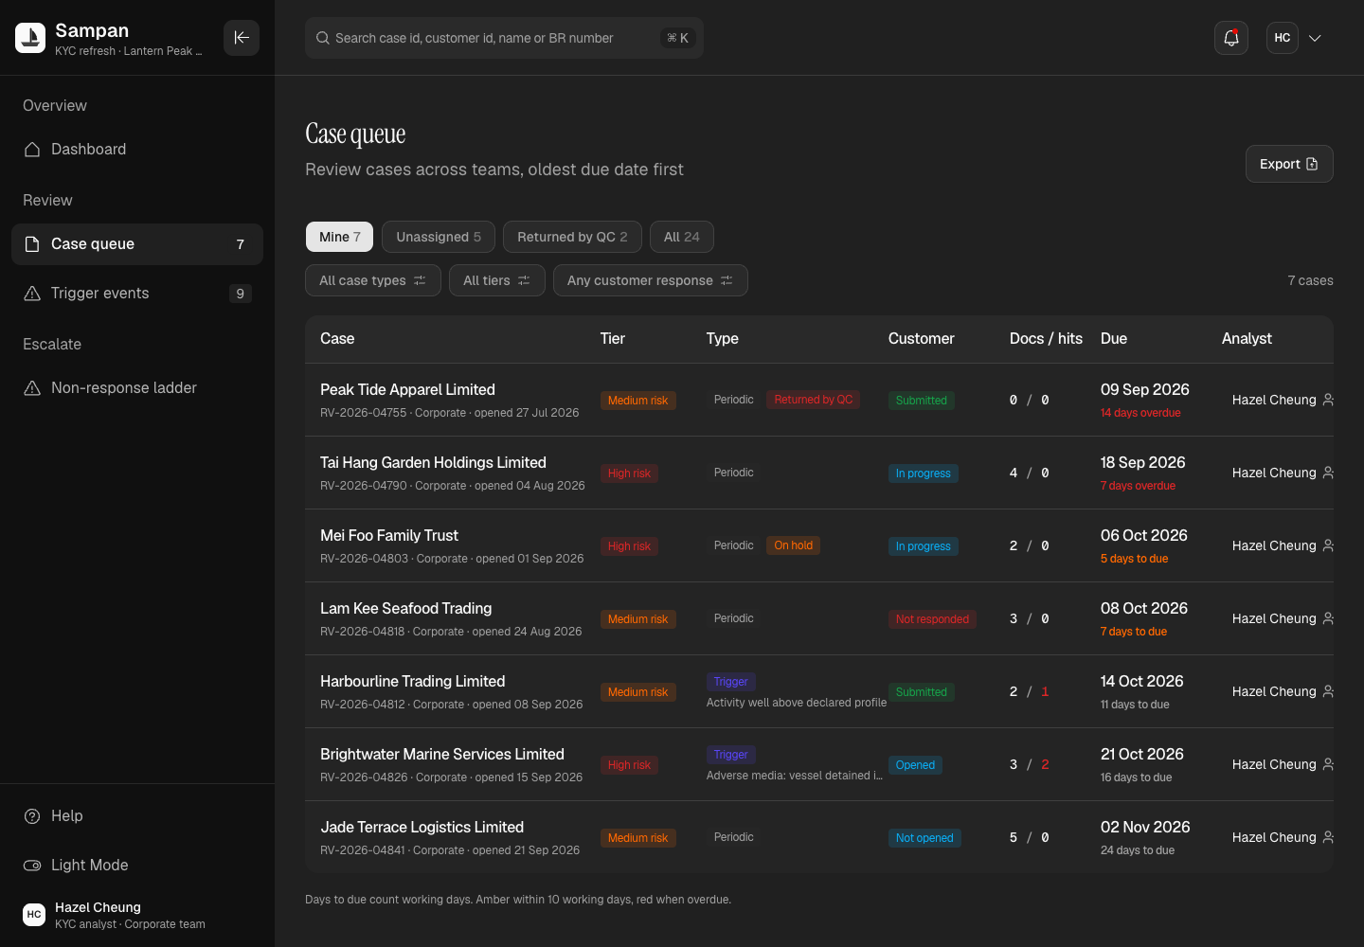This screenshot has height=947, width=1364.
Task: Expand the account menu chevron
Action: pyautogui.click(x=1315, y=38)
